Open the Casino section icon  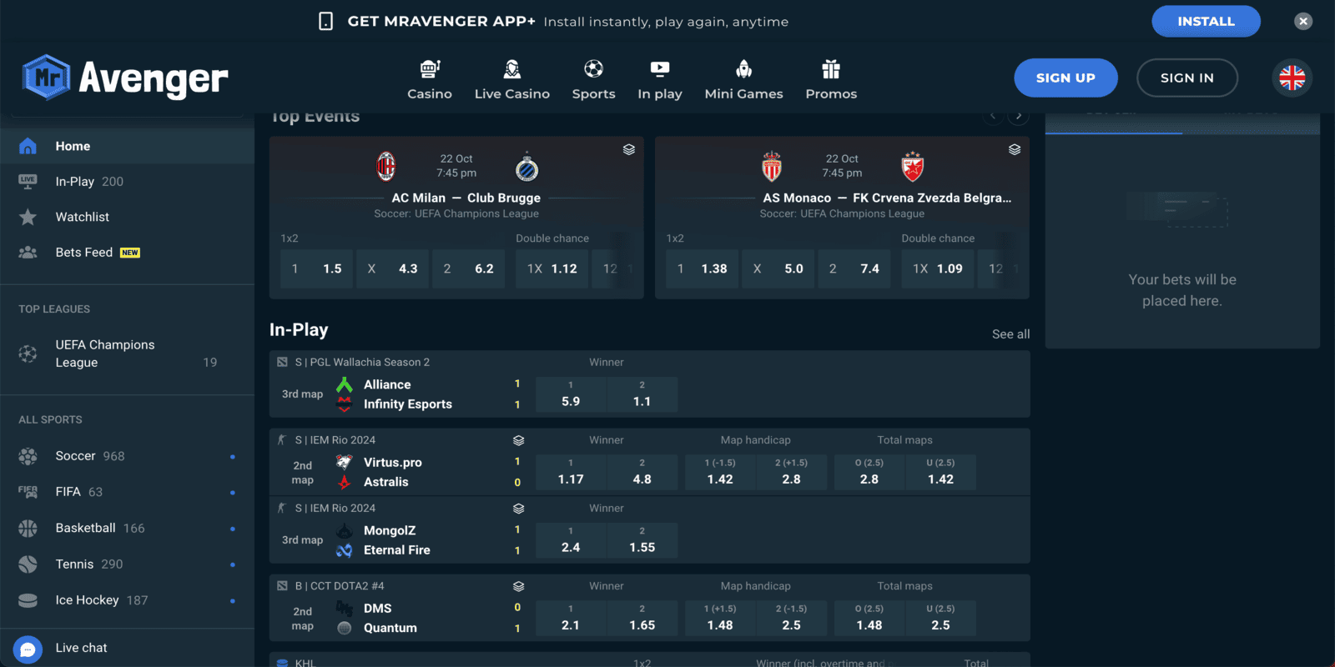(x=430, y=69)
